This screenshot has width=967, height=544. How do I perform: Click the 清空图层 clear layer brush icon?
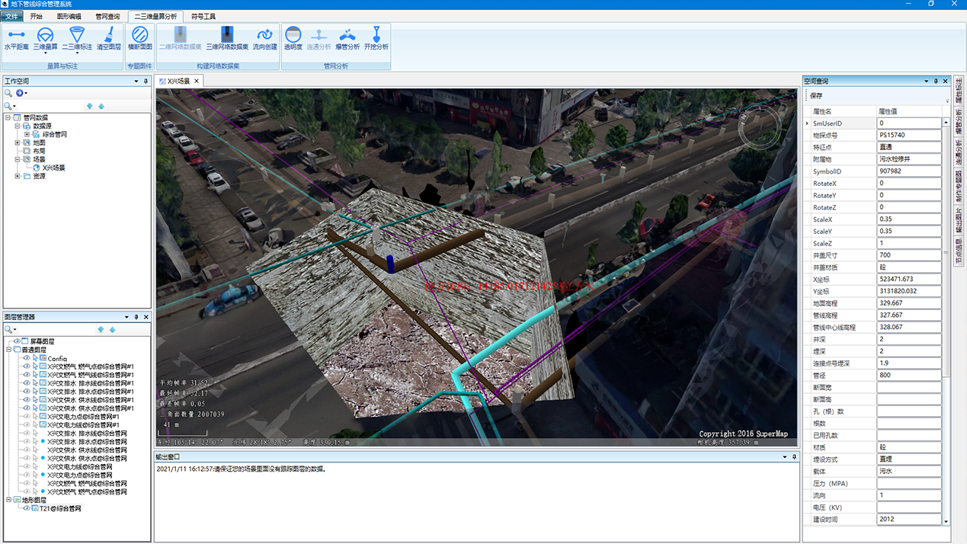tap(108, 38)
